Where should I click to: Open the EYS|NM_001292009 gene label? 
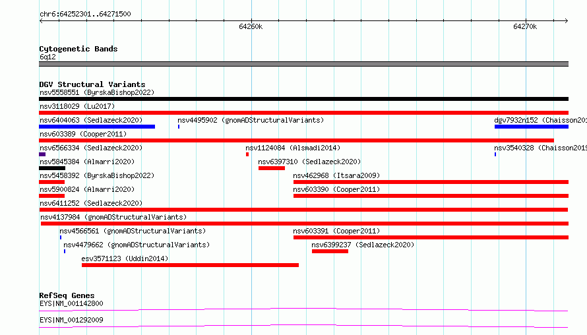click(71, 320)
